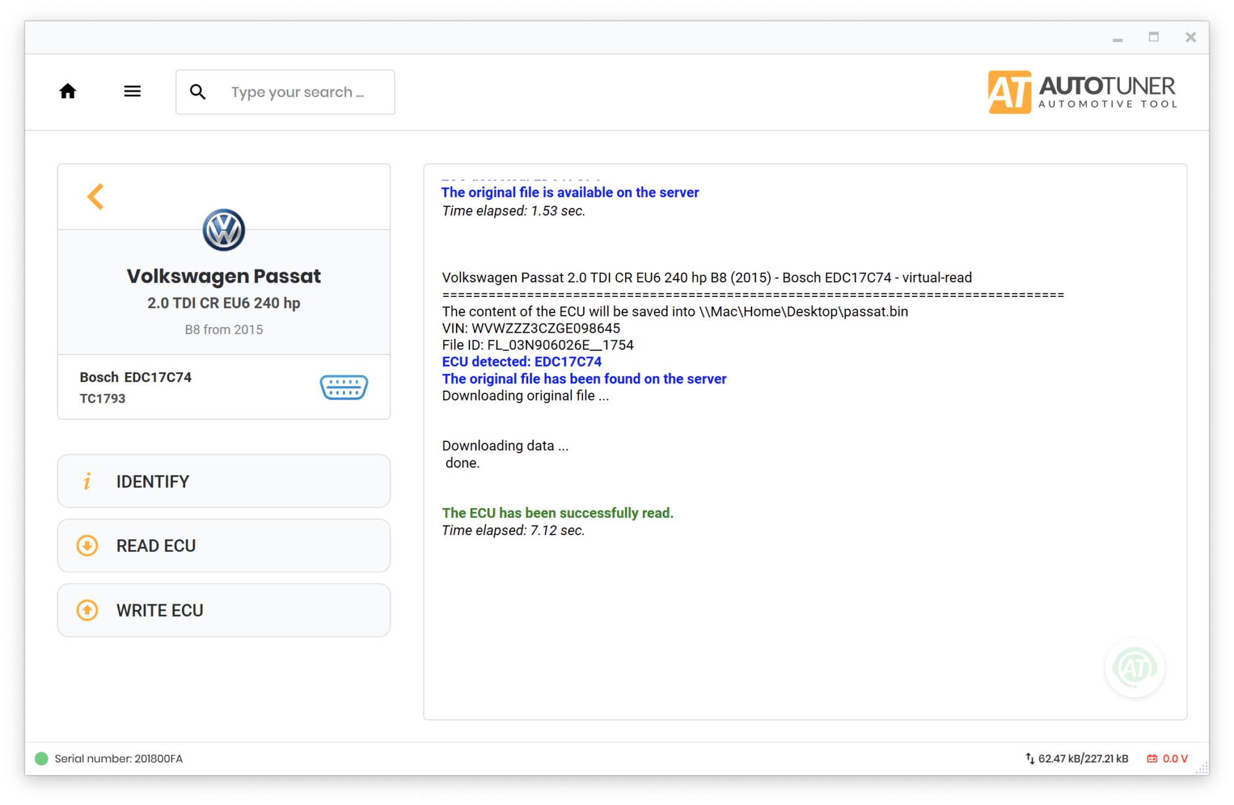1234x805 pixels.
Task: Click the green AT support bubble
Action: [1135, 667]
